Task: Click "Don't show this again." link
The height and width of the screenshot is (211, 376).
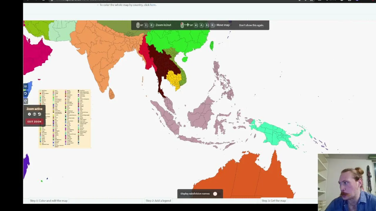Action: [251, 25]
